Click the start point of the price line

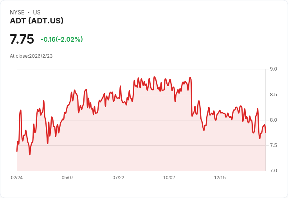[17, 151]
